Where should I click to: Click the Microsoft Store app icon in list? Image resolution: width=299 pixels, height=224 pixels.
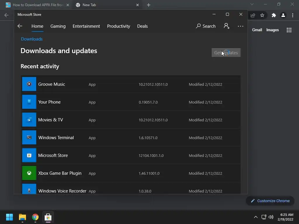tap(29, 155)
